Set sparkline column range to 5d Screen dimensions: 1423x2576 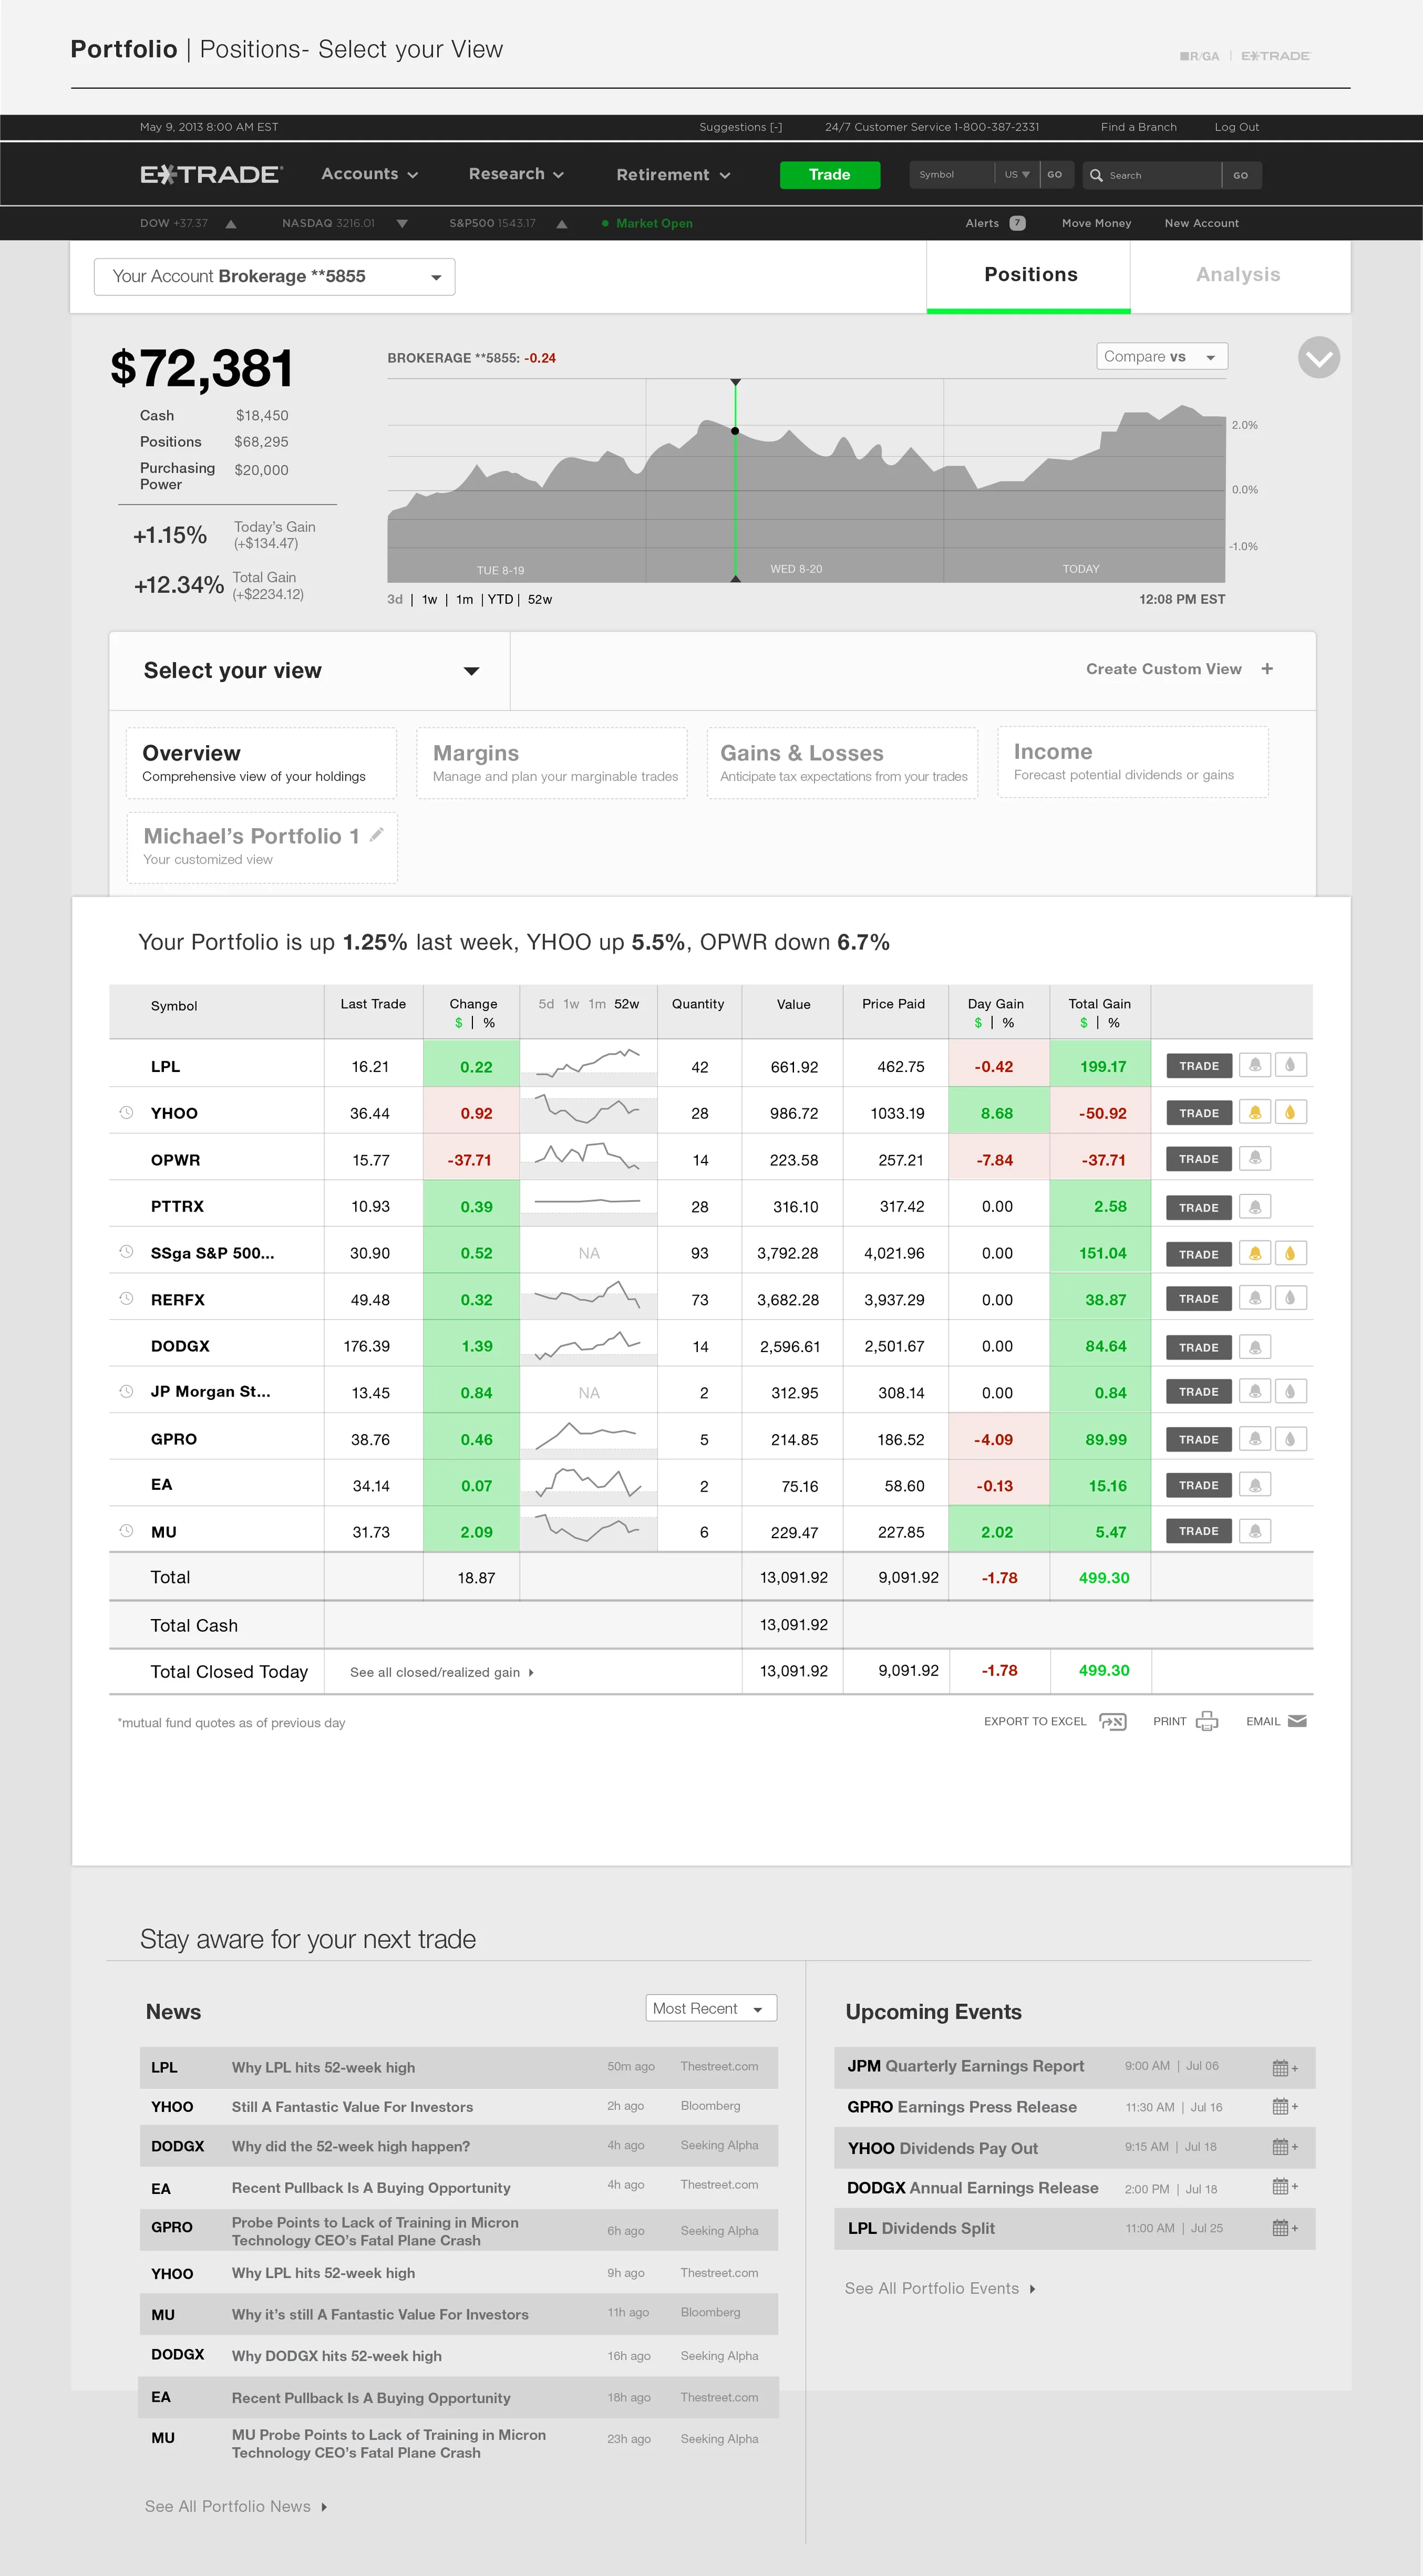(546, 1004)
